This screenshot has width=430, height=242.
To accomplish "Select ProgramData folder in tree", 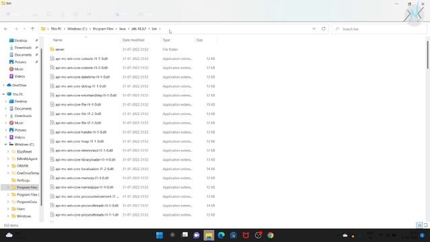I will [27, 202].
